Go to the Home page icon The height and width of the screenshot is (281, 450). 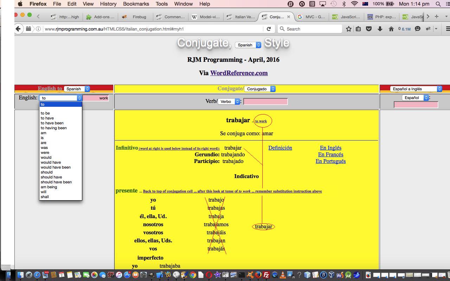tap(391, 29)
